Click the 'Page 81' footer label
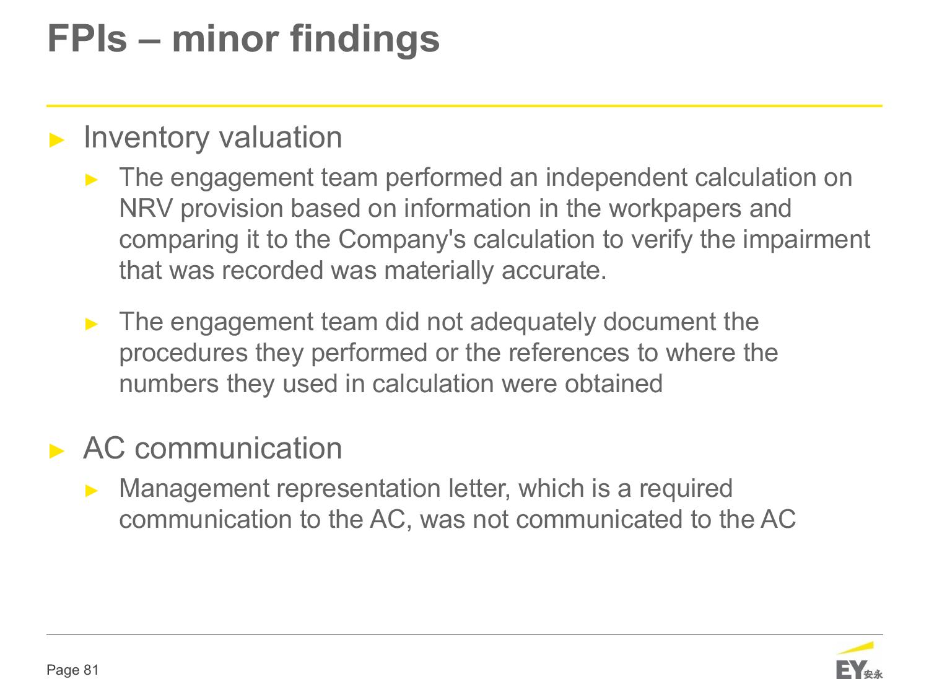 [x=72, y=670]
